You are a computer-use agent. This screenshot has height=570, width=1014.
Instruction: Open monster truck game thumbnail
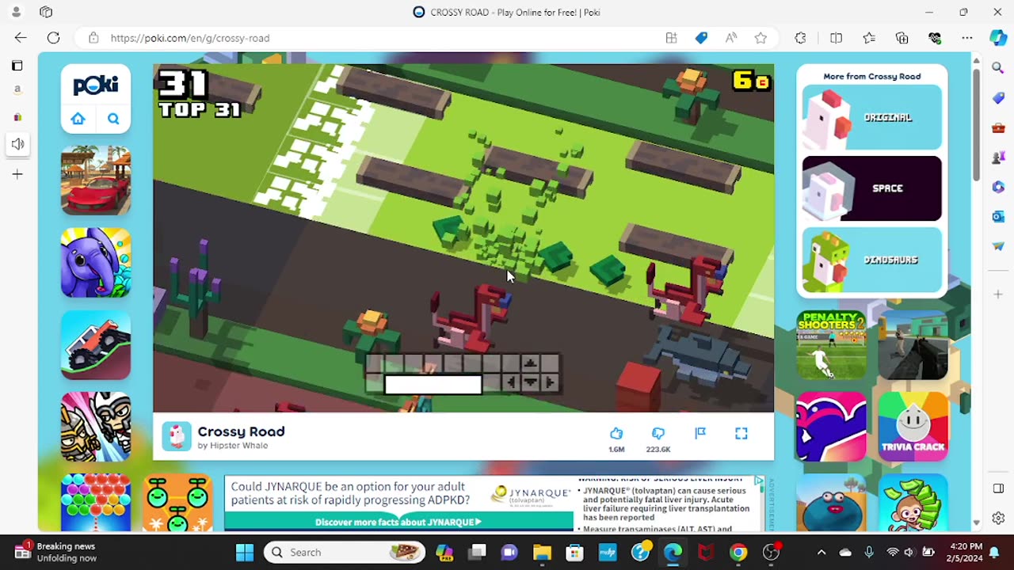[x=96, y=344]
